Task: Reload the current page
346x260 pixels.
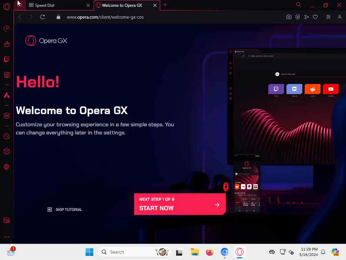Action: pos(42,17)
